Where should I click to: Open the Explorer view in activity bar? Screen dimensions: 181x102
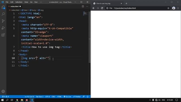tap(3, 7)
